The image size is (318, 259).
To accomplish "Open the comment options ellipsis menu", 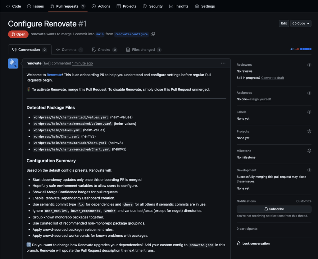I will click(223, 63).
